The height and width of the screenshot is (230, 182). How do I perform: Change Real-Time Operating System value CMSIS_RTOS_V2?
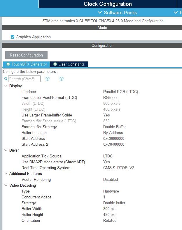[x=118, y=168]
